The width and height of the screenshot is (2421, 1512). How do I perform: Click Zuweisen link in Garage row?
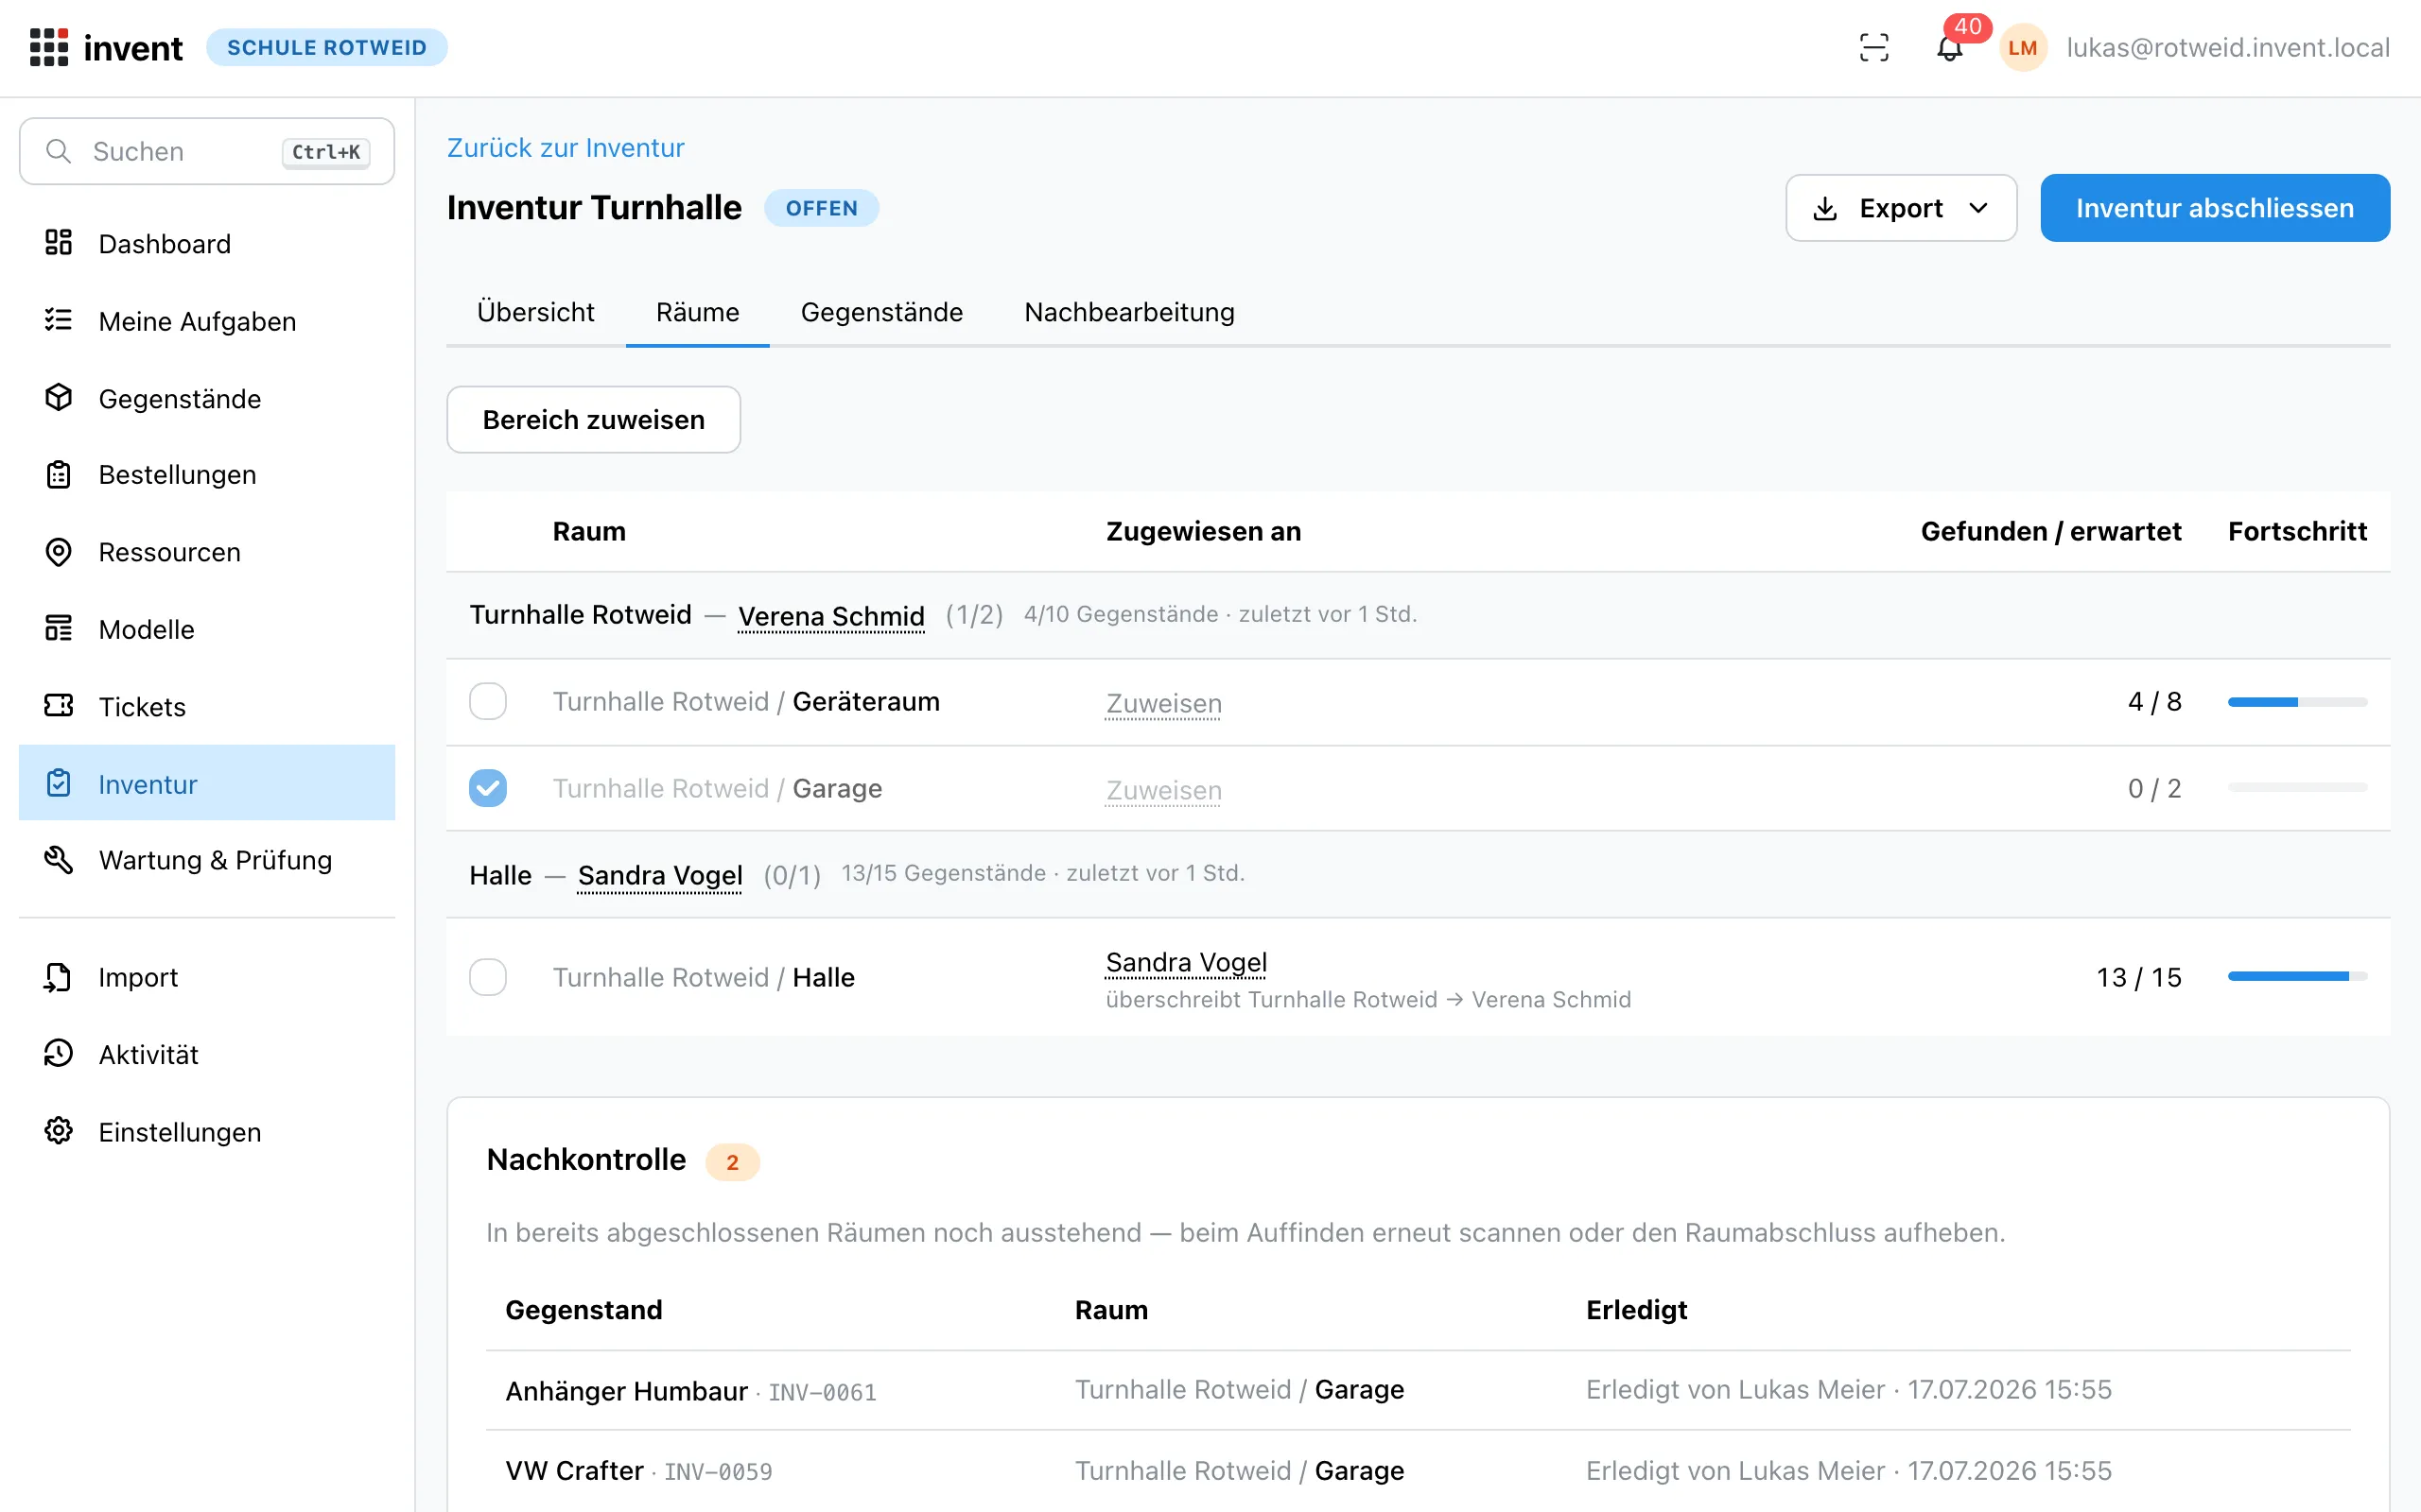pos(1163,790)
